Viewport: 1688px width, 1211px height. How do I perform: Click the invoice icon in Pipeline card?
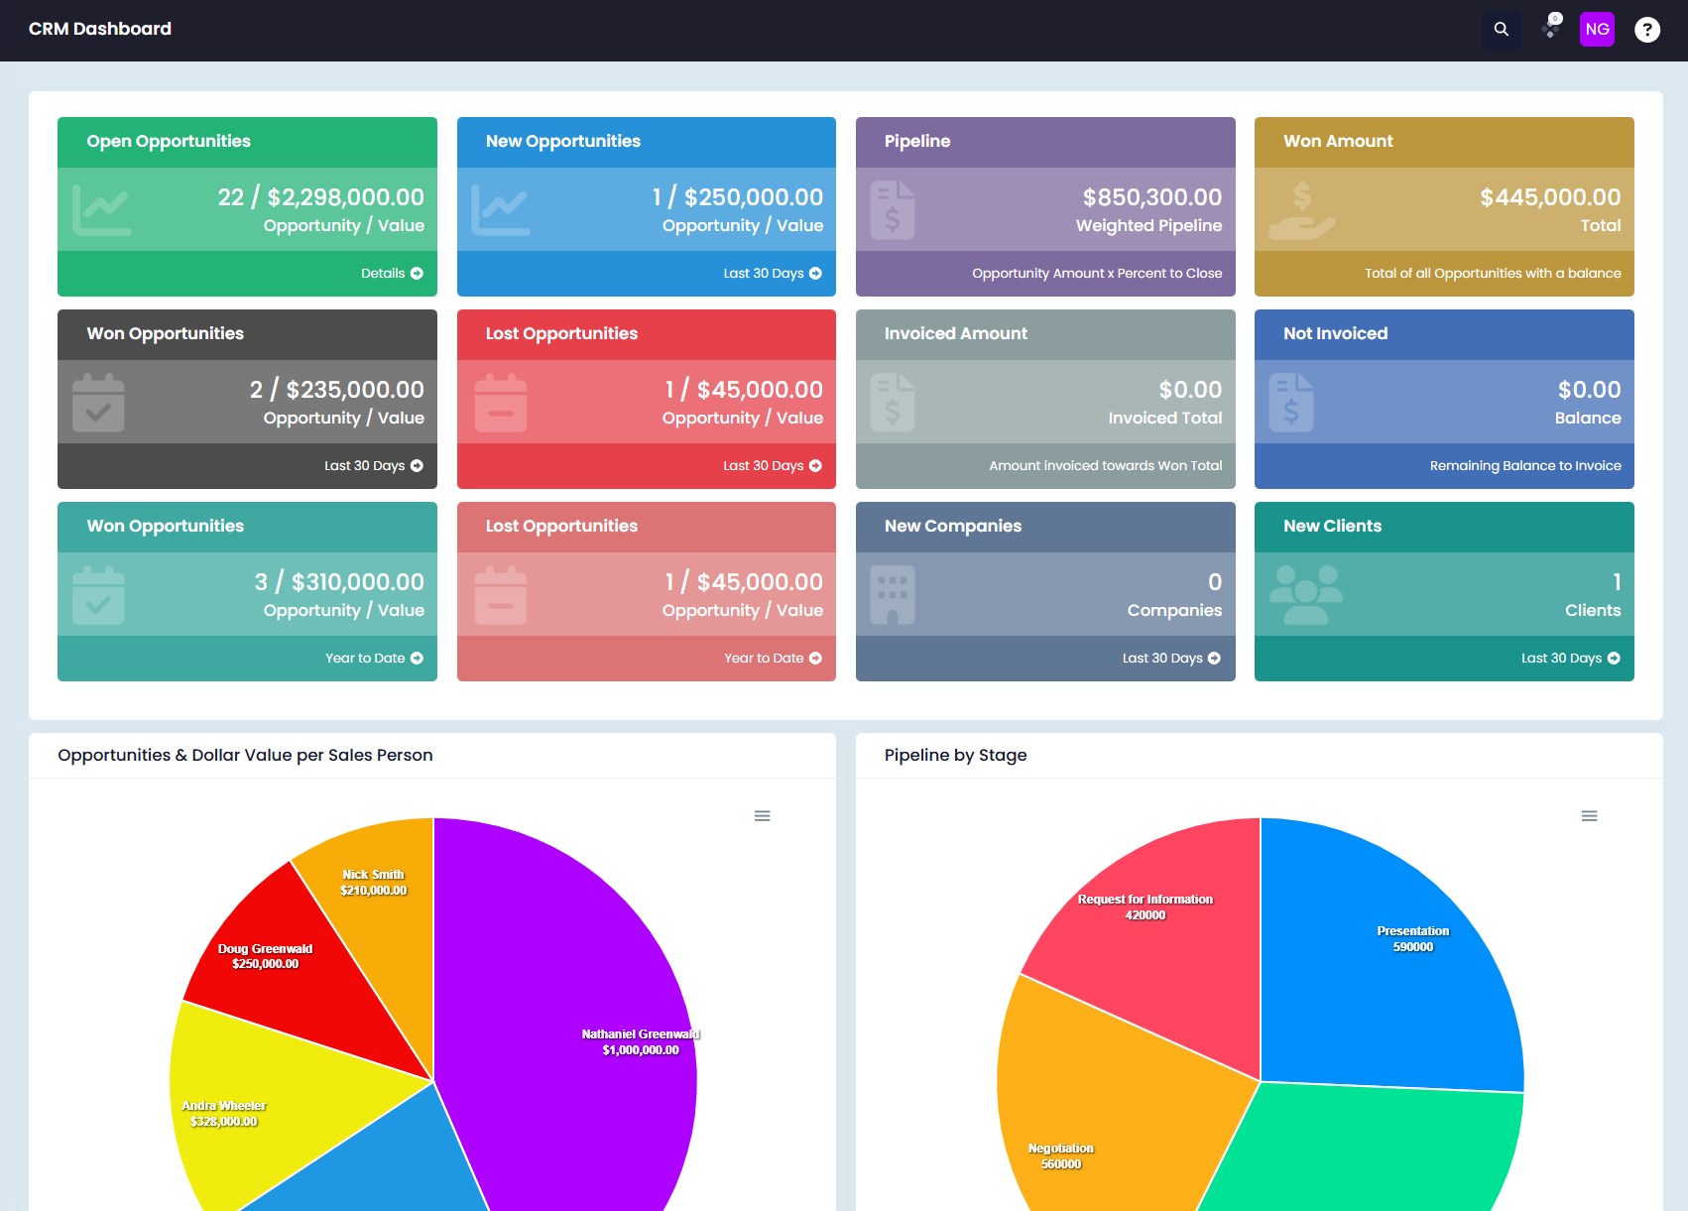click(893, 210)
